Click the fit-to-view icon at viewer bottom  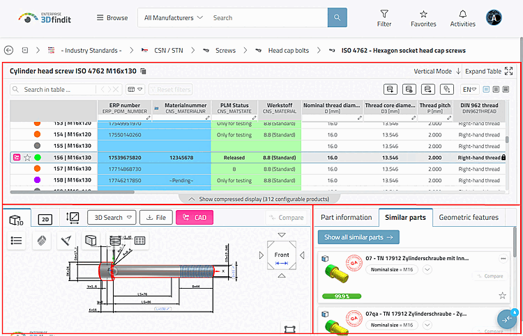point(289,329)
